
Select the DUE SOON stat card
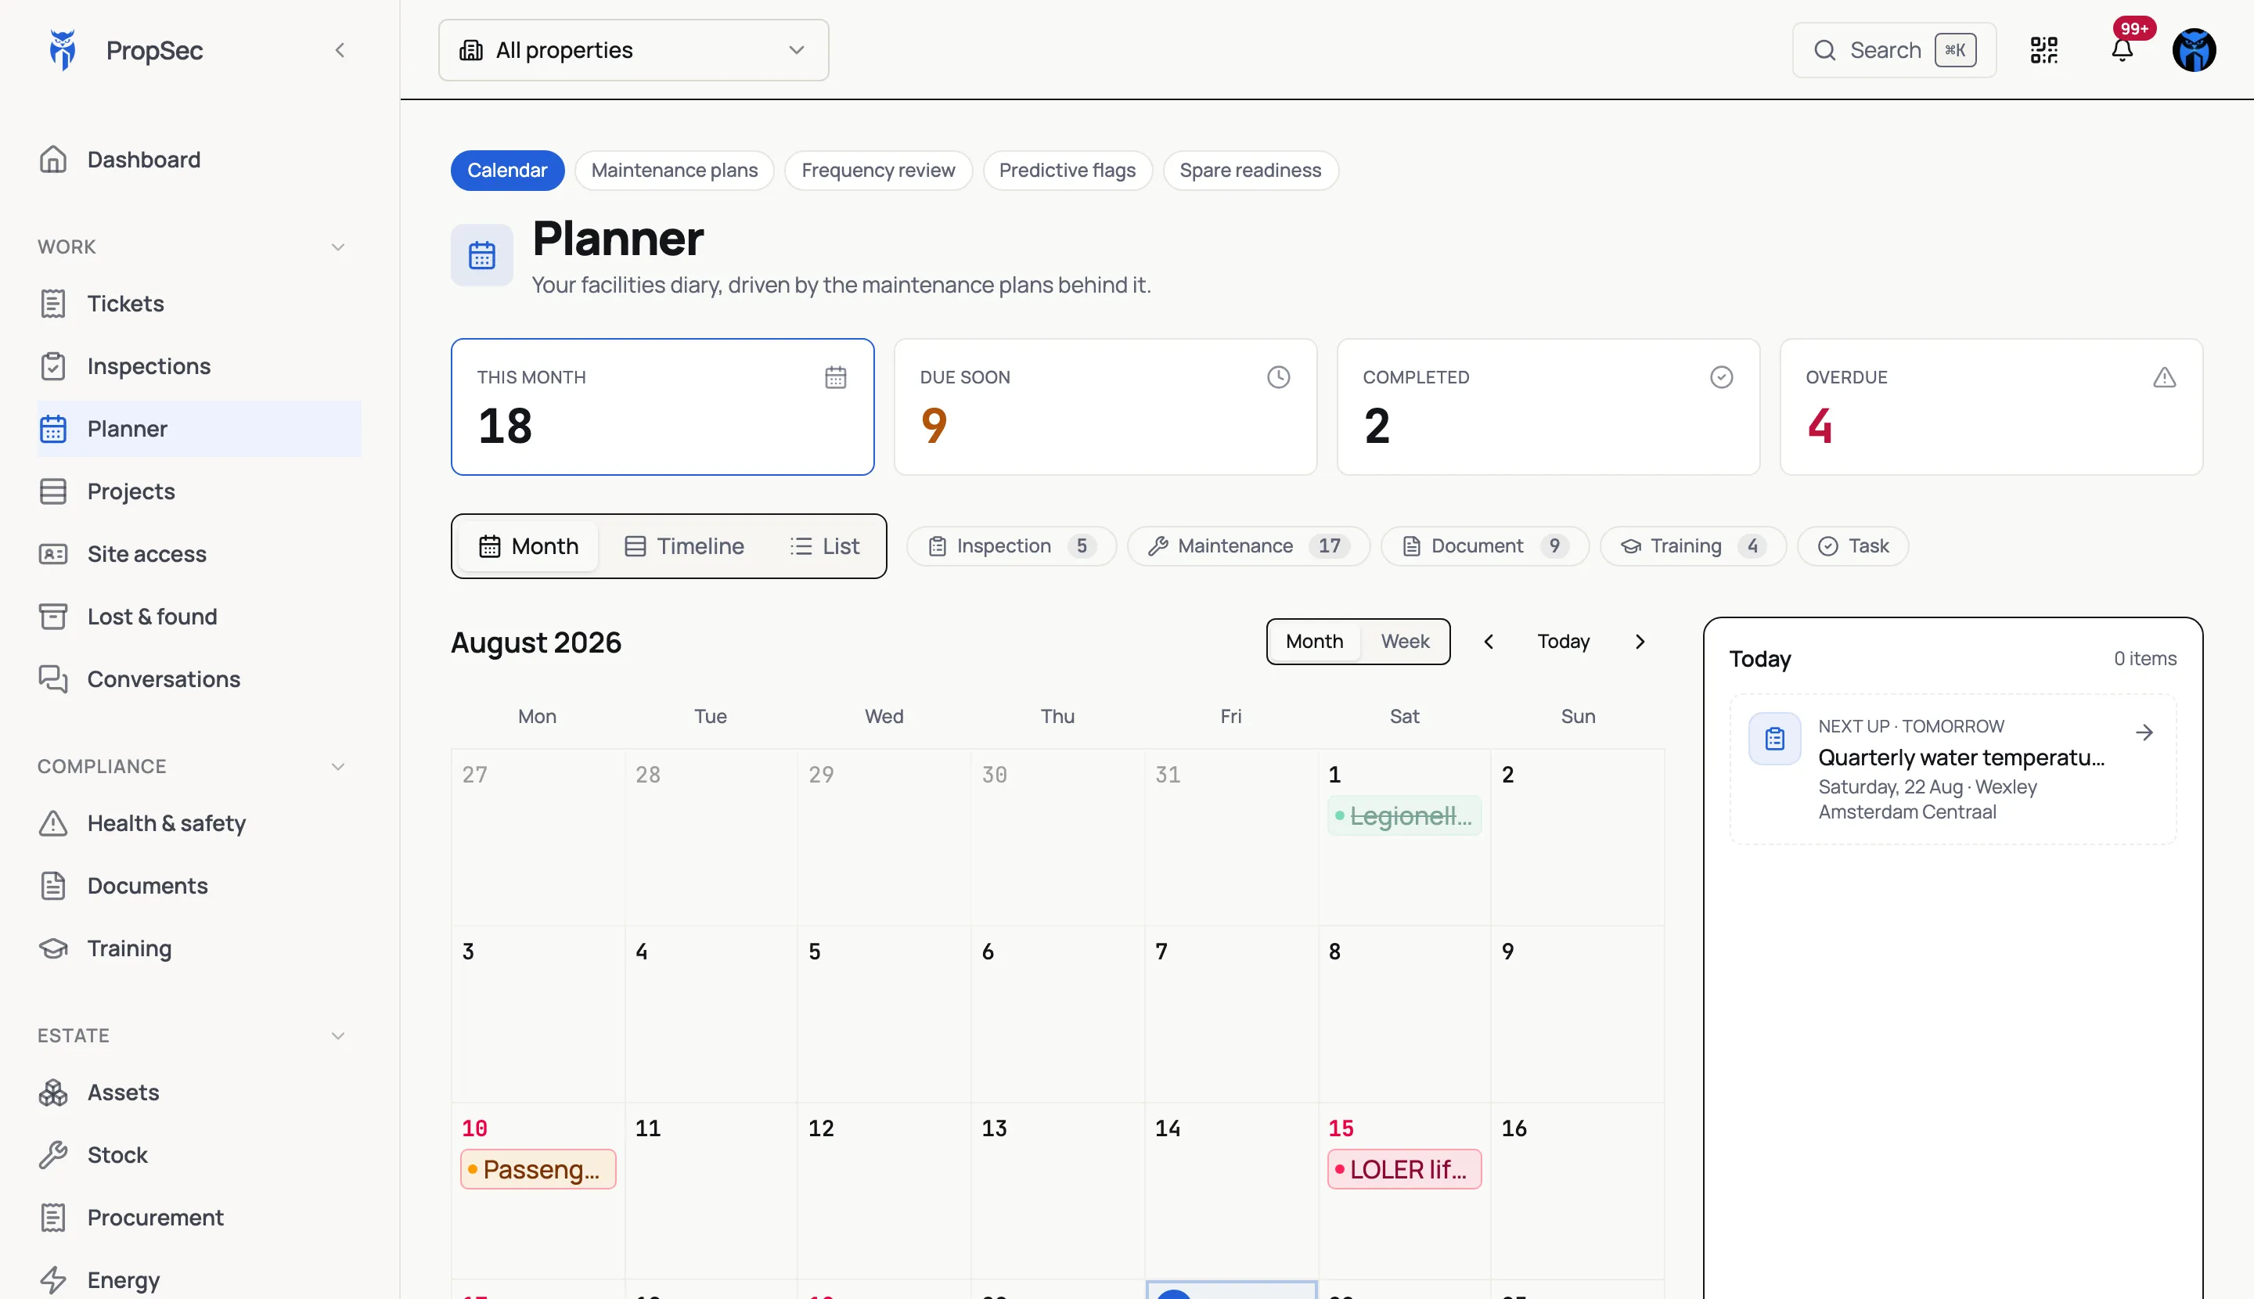coord(1106,407)
